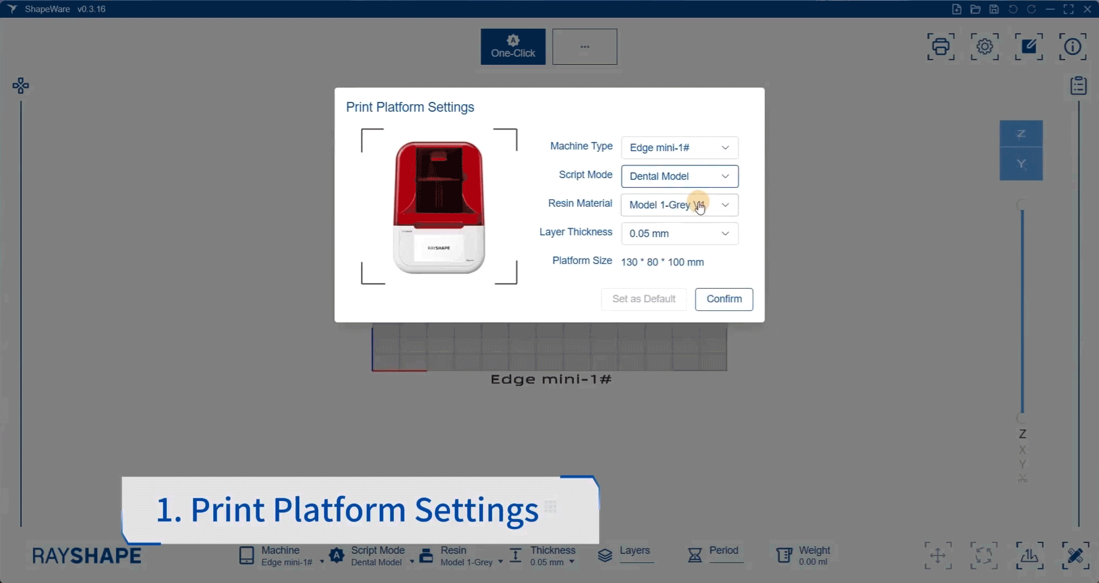Open the settings gear in the top right
1099x583 pixels.
coord(984,47)
